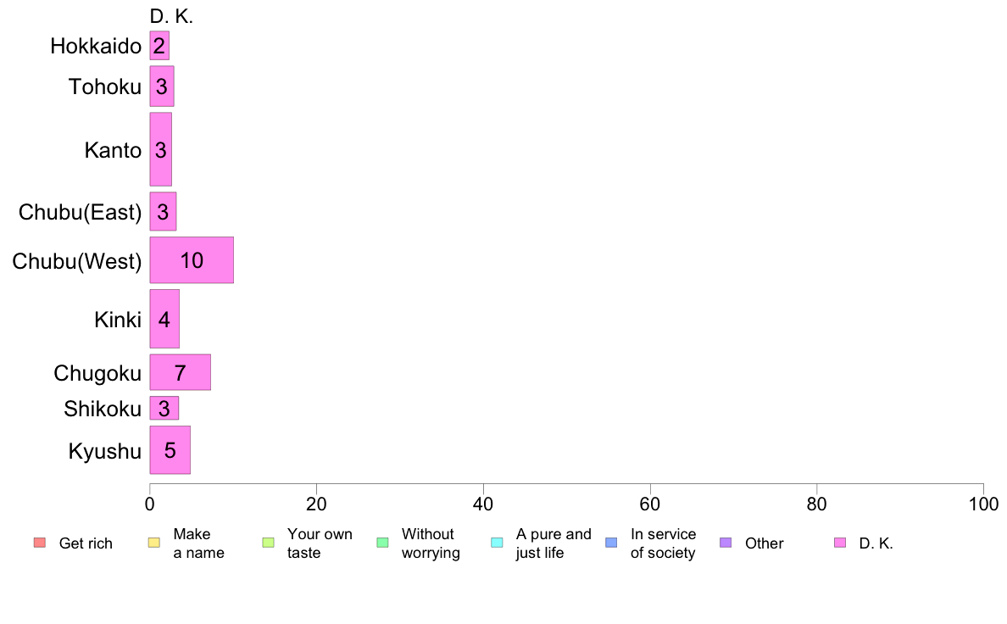Click the red Get rich legend swatch
Viewport: 1007px width, 624px height.
(x=38, y=543)
